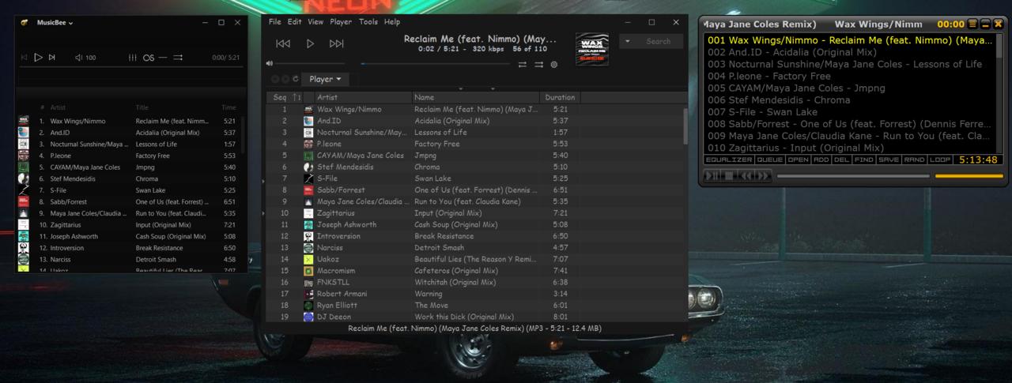Click the volume speaker icon showing 100

[79, 58]
